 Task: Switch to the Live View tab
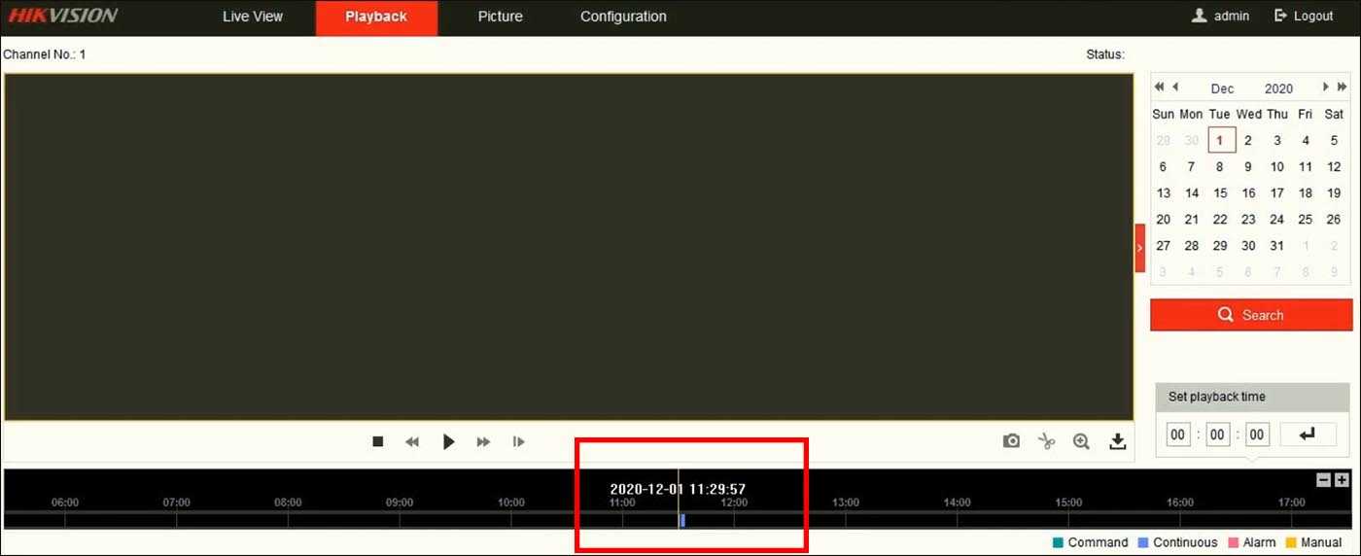[x=253, y=17]
